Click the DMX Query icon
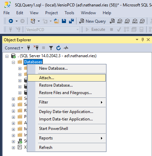This screenshot has width=152, height=156. 127,21
